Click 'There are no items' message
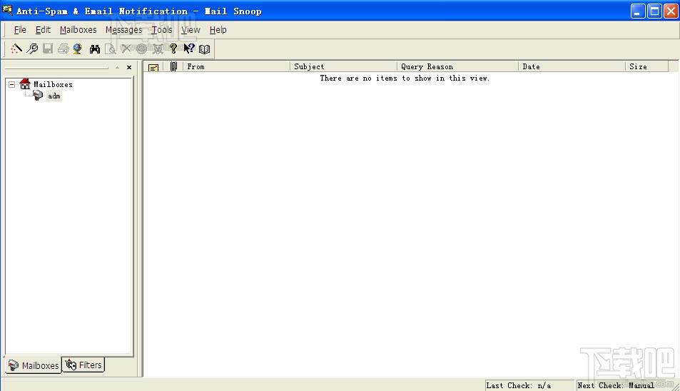This screenshot has height=391, width=680. (405, 78)
